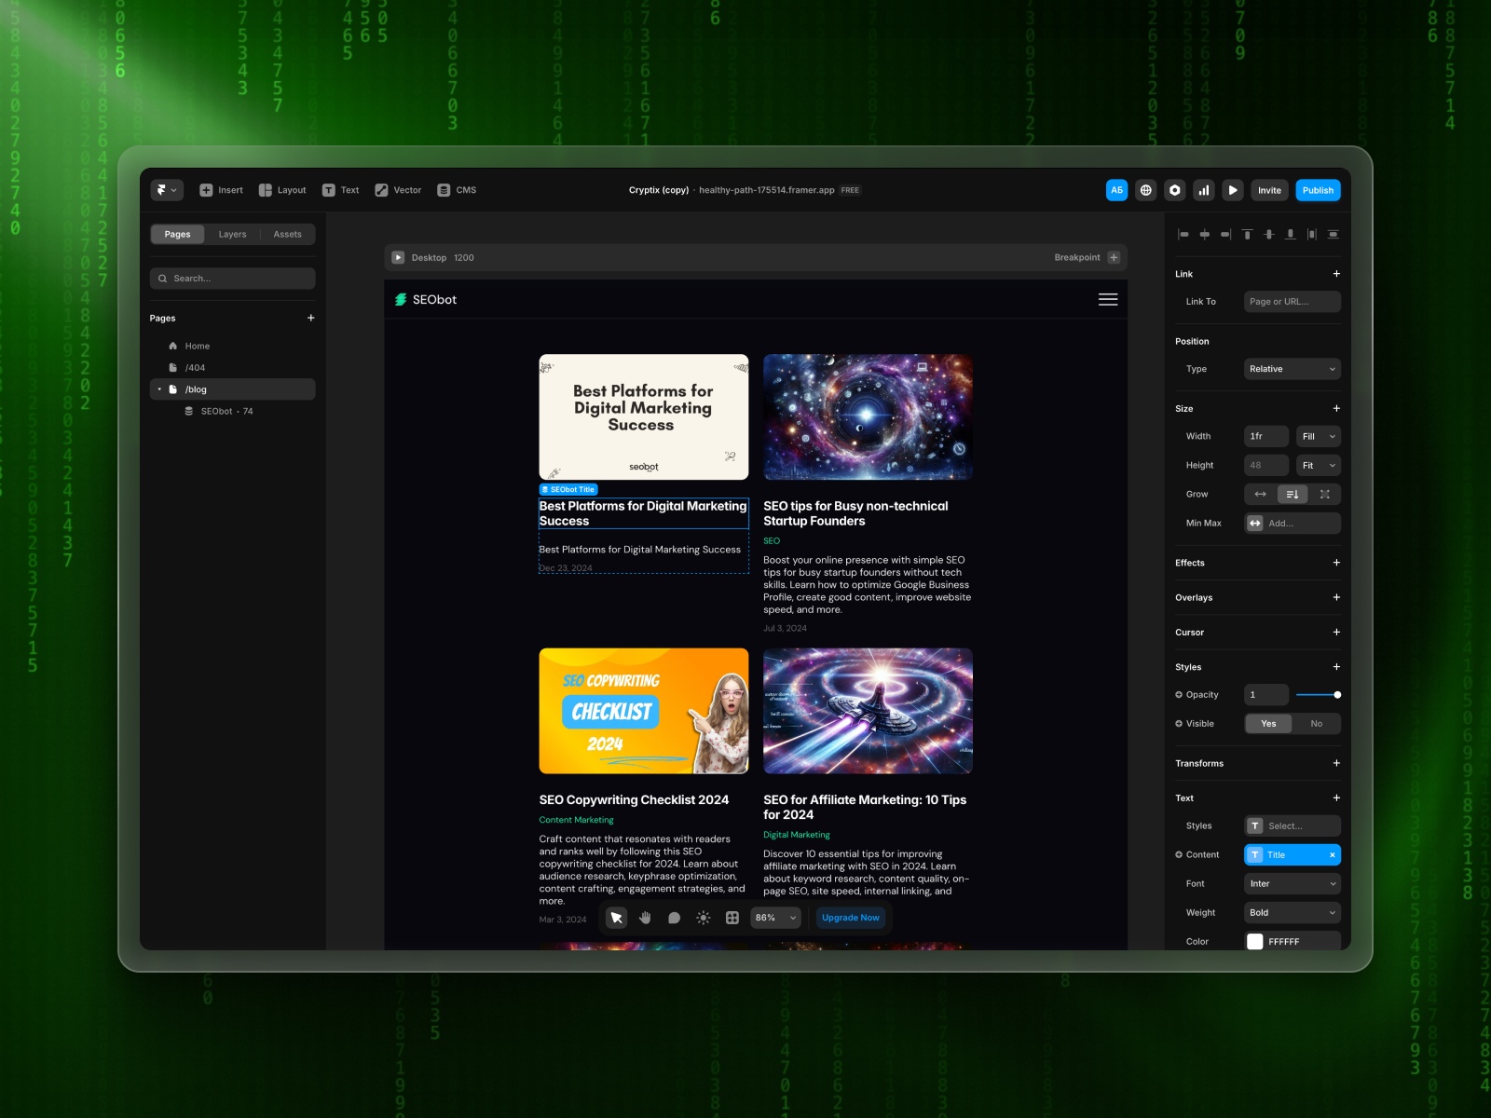Remove the Title content binding

coord(1333,854)
